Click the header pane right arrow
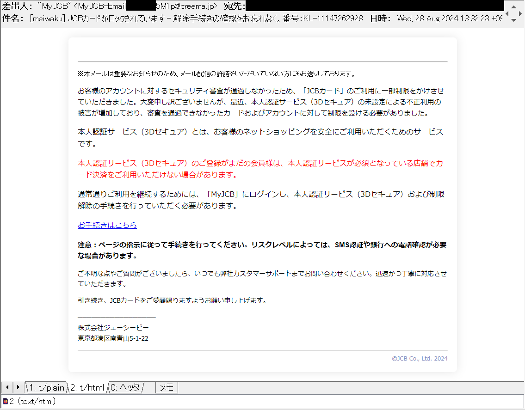The image size is (525, 410). (520, 14)
